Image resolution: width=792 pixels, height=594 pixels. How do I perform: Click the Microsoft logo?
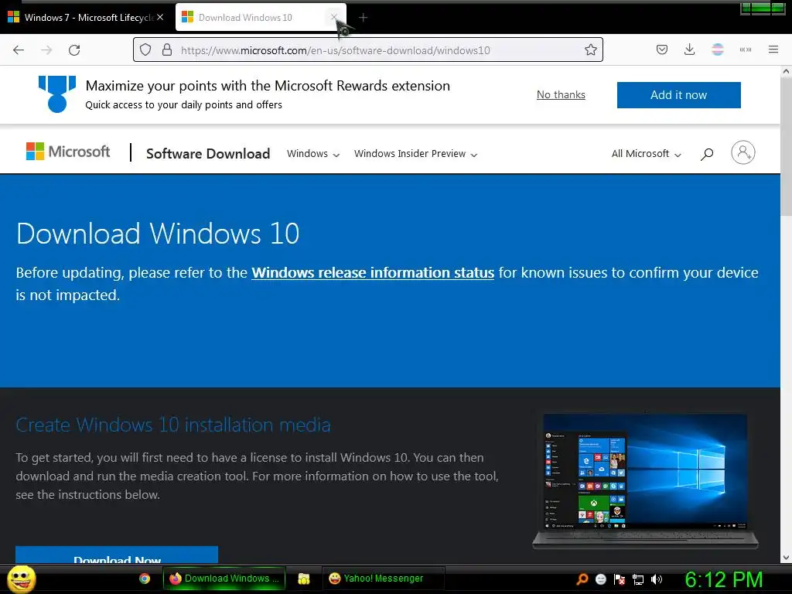68,151
